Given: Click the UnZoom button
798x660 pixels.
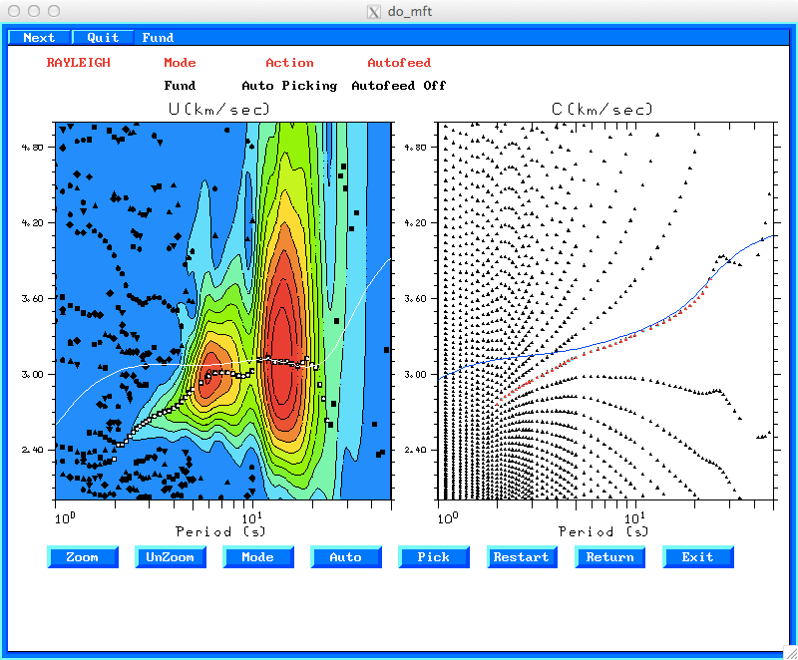Looking at the screenshot, I should click(171, 557).
